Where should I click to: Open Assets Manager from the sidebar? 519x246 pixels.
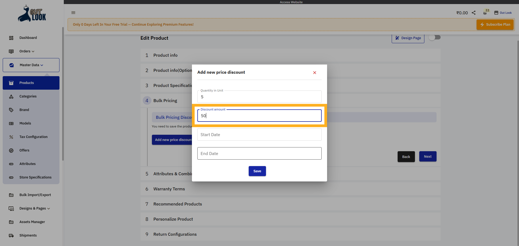click(32, 222)
